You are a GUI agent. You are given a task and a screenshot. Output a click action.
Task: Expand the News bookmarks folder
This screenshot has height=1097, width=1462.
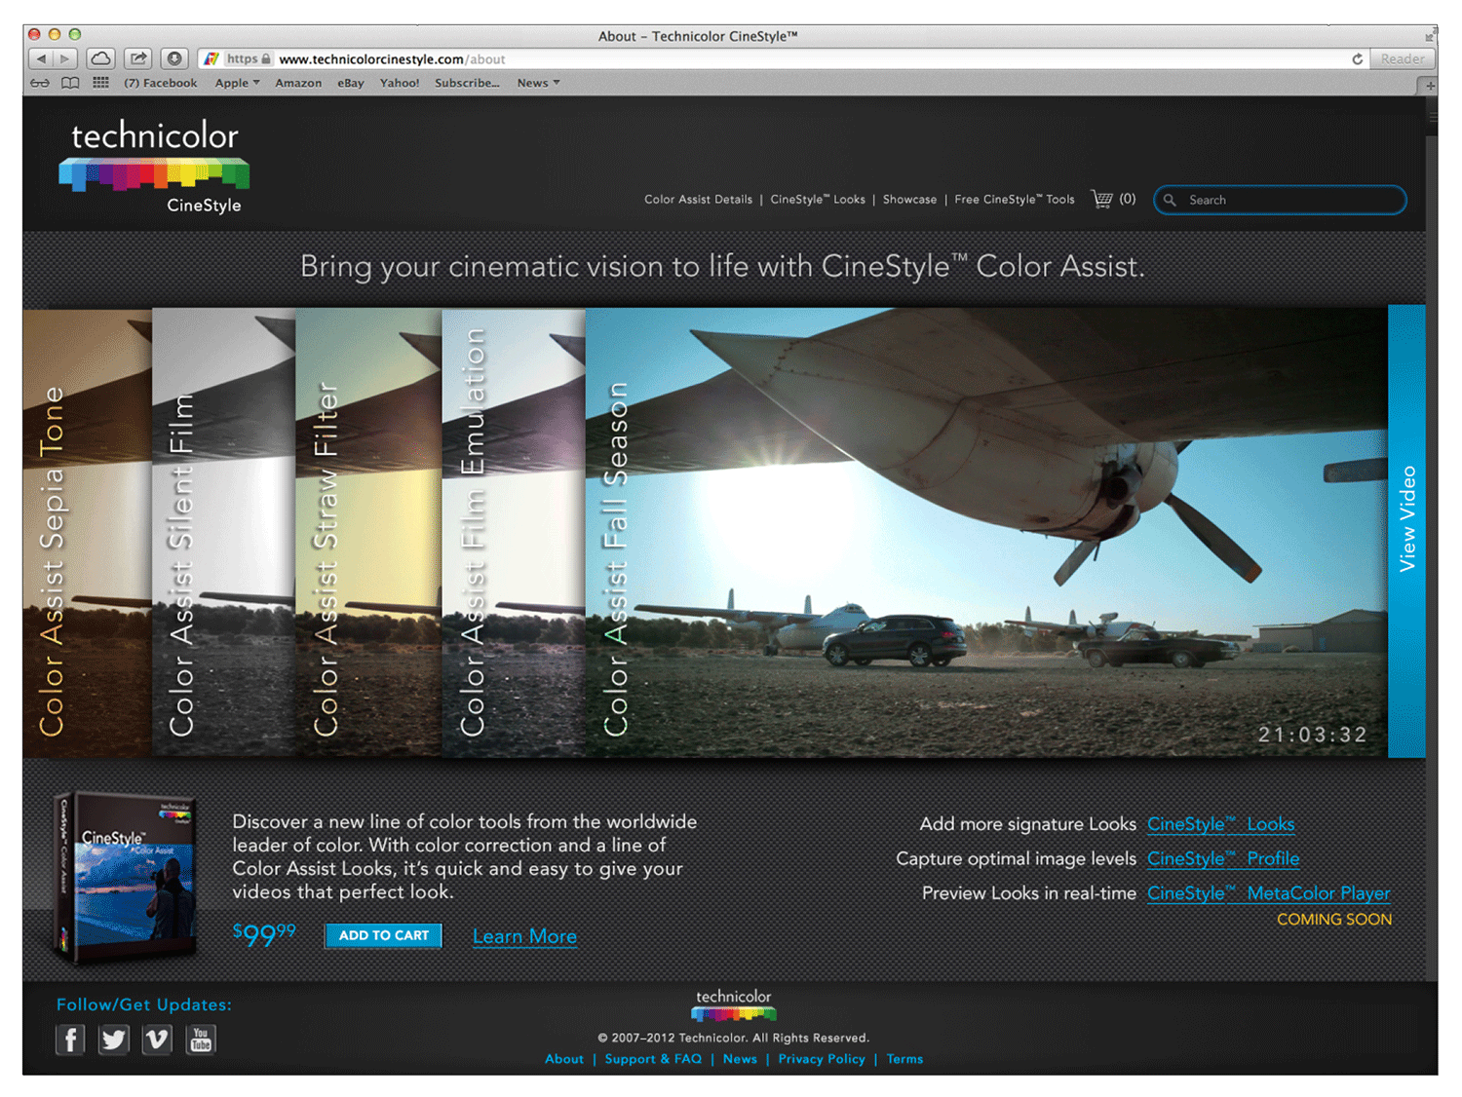(538, 83)
